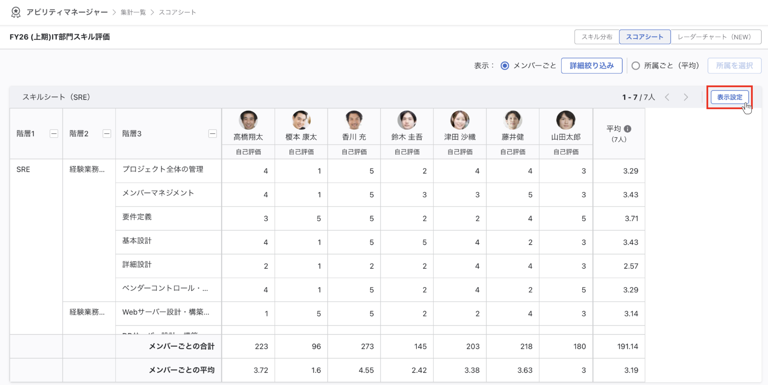Open the 集計一覧 breadcrumb link

pyautogui.click(x=133, y=12)
